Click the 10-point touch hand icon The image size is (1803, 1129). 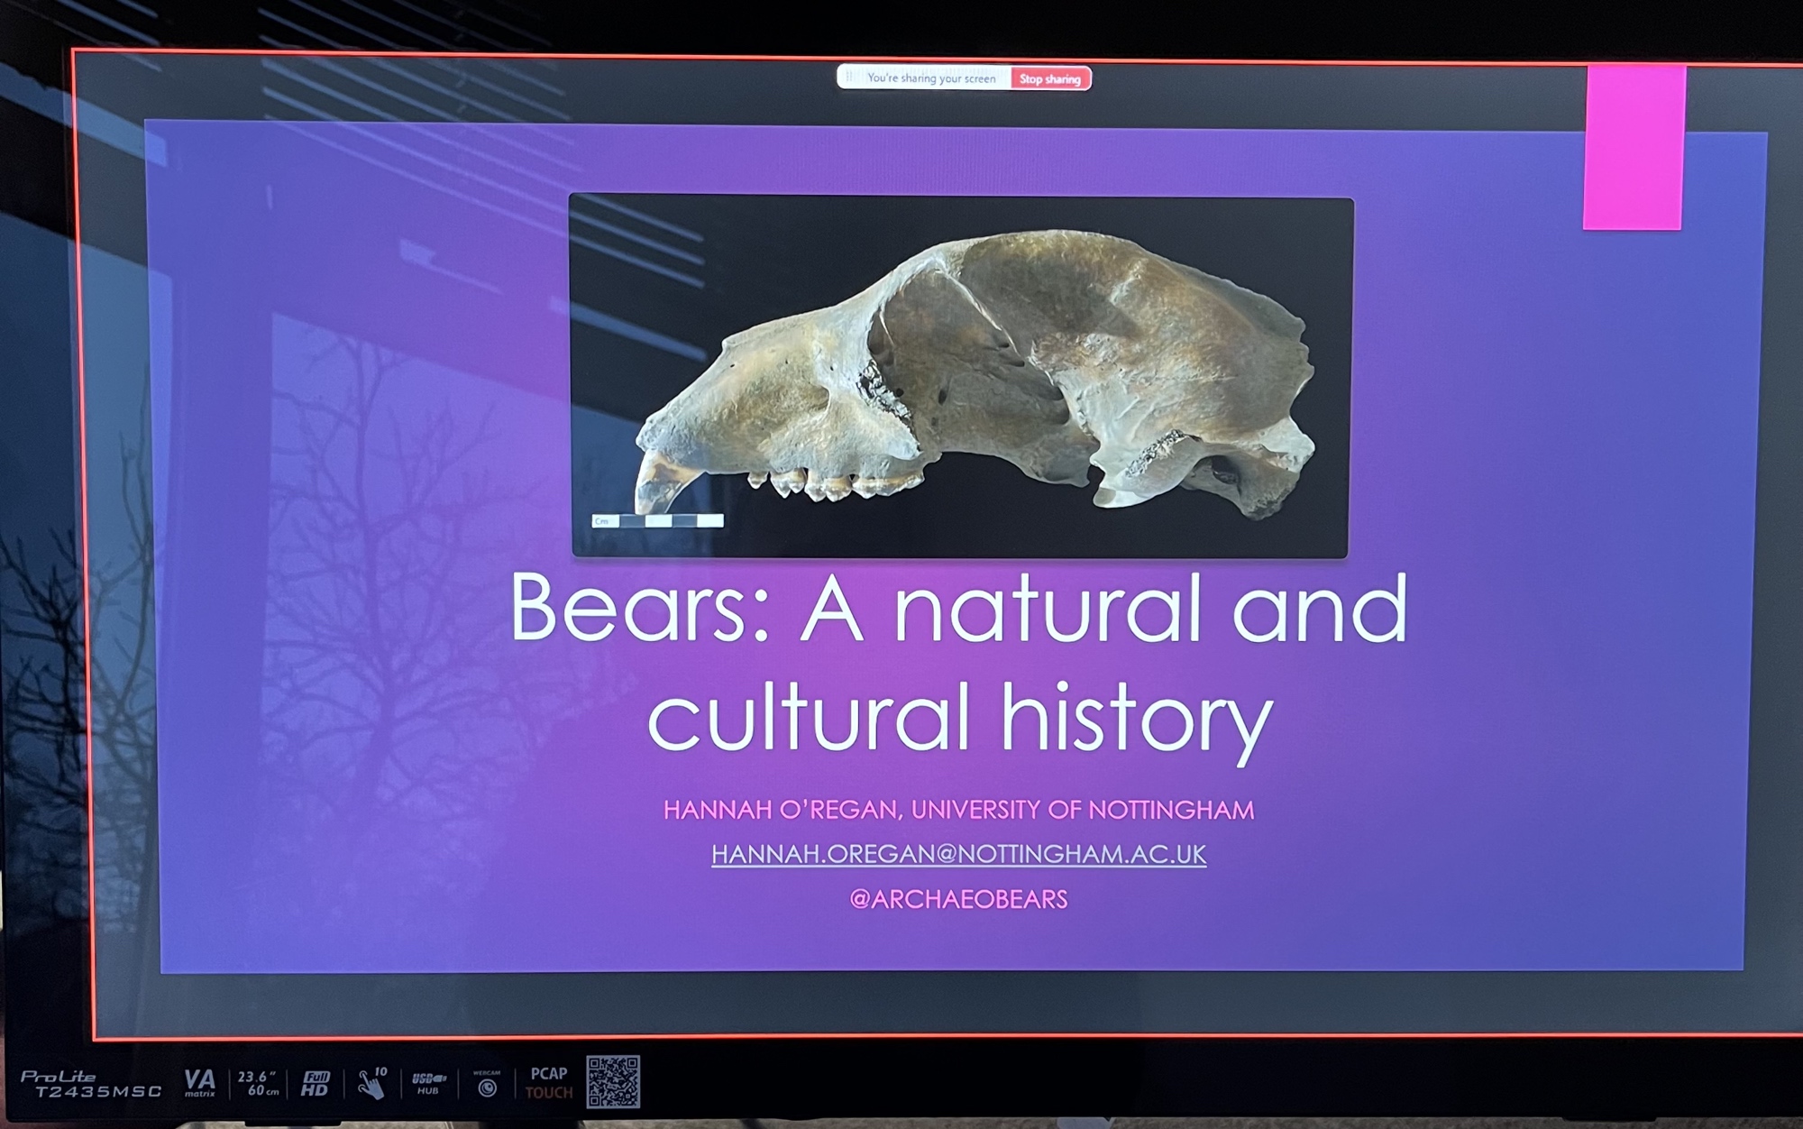[x=371, y=1083]
